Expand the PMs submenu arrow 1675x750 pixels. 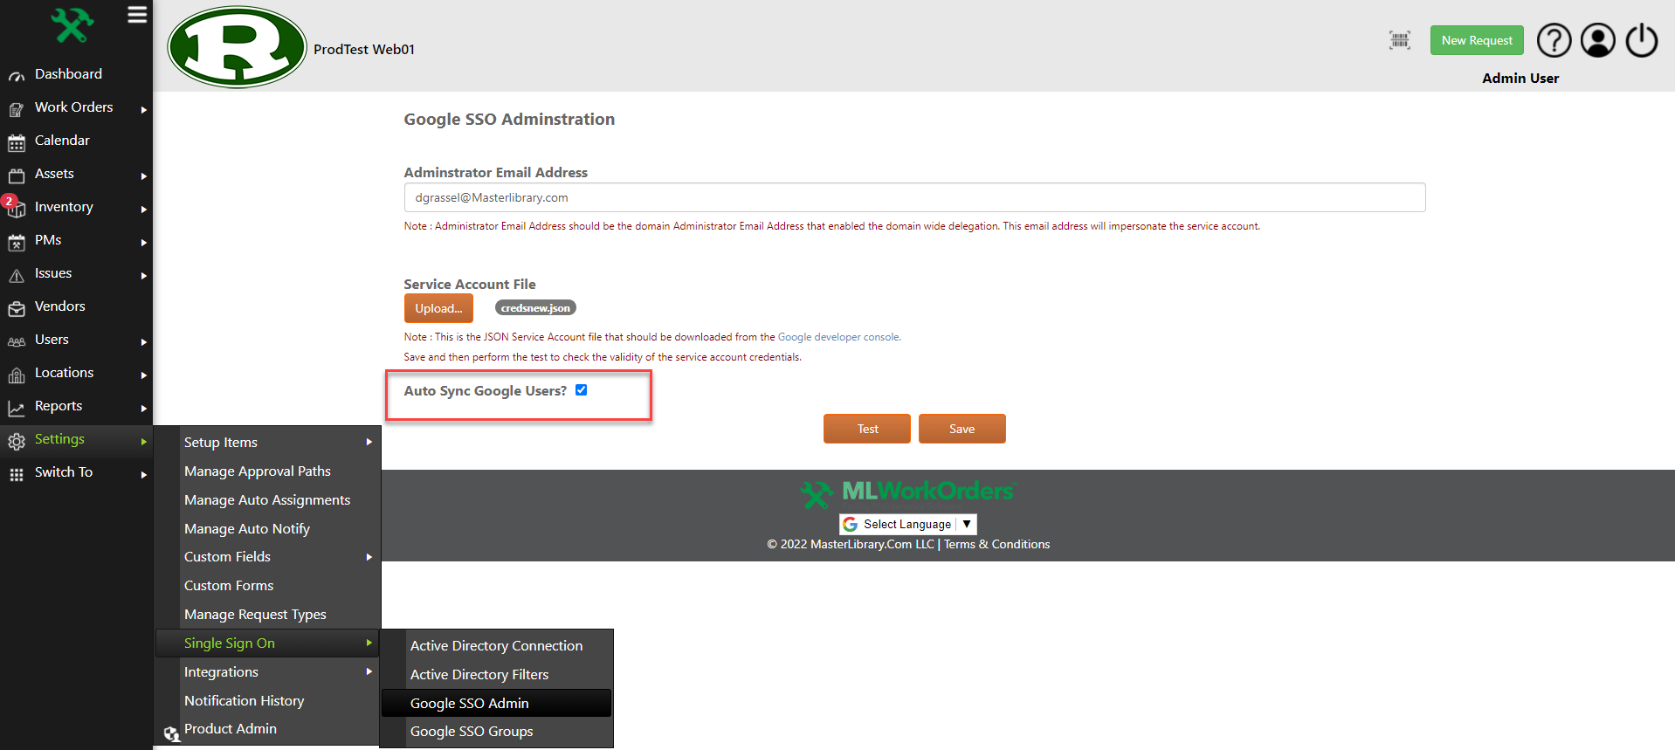143,243
